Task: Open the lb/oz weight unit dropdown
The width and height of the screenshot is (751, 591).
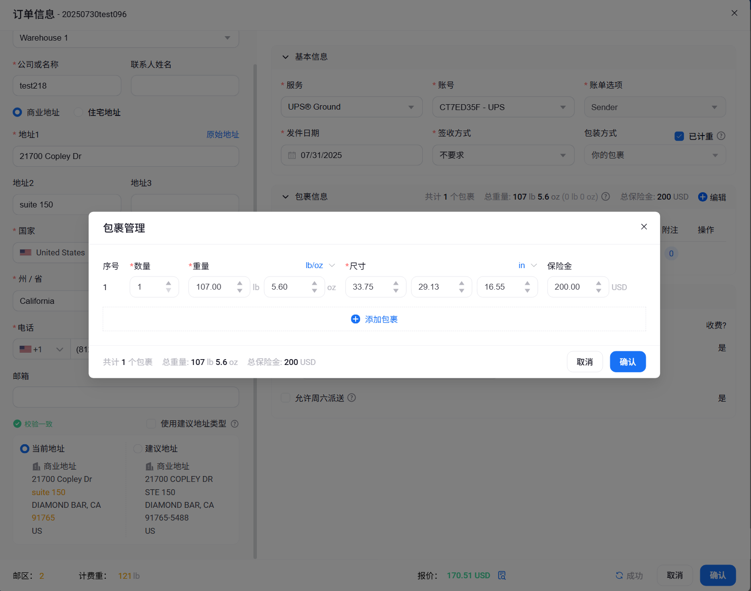Action: [320, 265]
